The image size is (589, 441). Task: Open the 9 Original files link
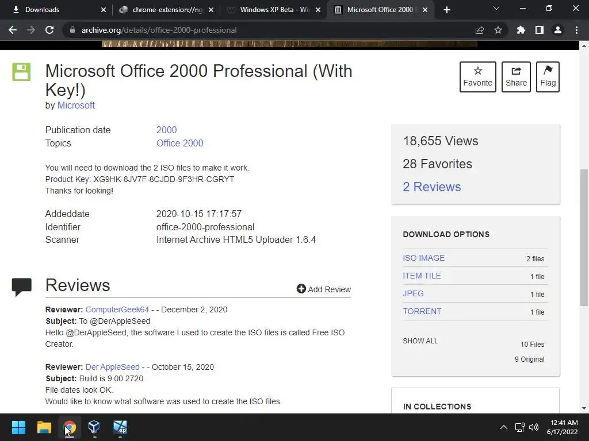click(529, 359)
